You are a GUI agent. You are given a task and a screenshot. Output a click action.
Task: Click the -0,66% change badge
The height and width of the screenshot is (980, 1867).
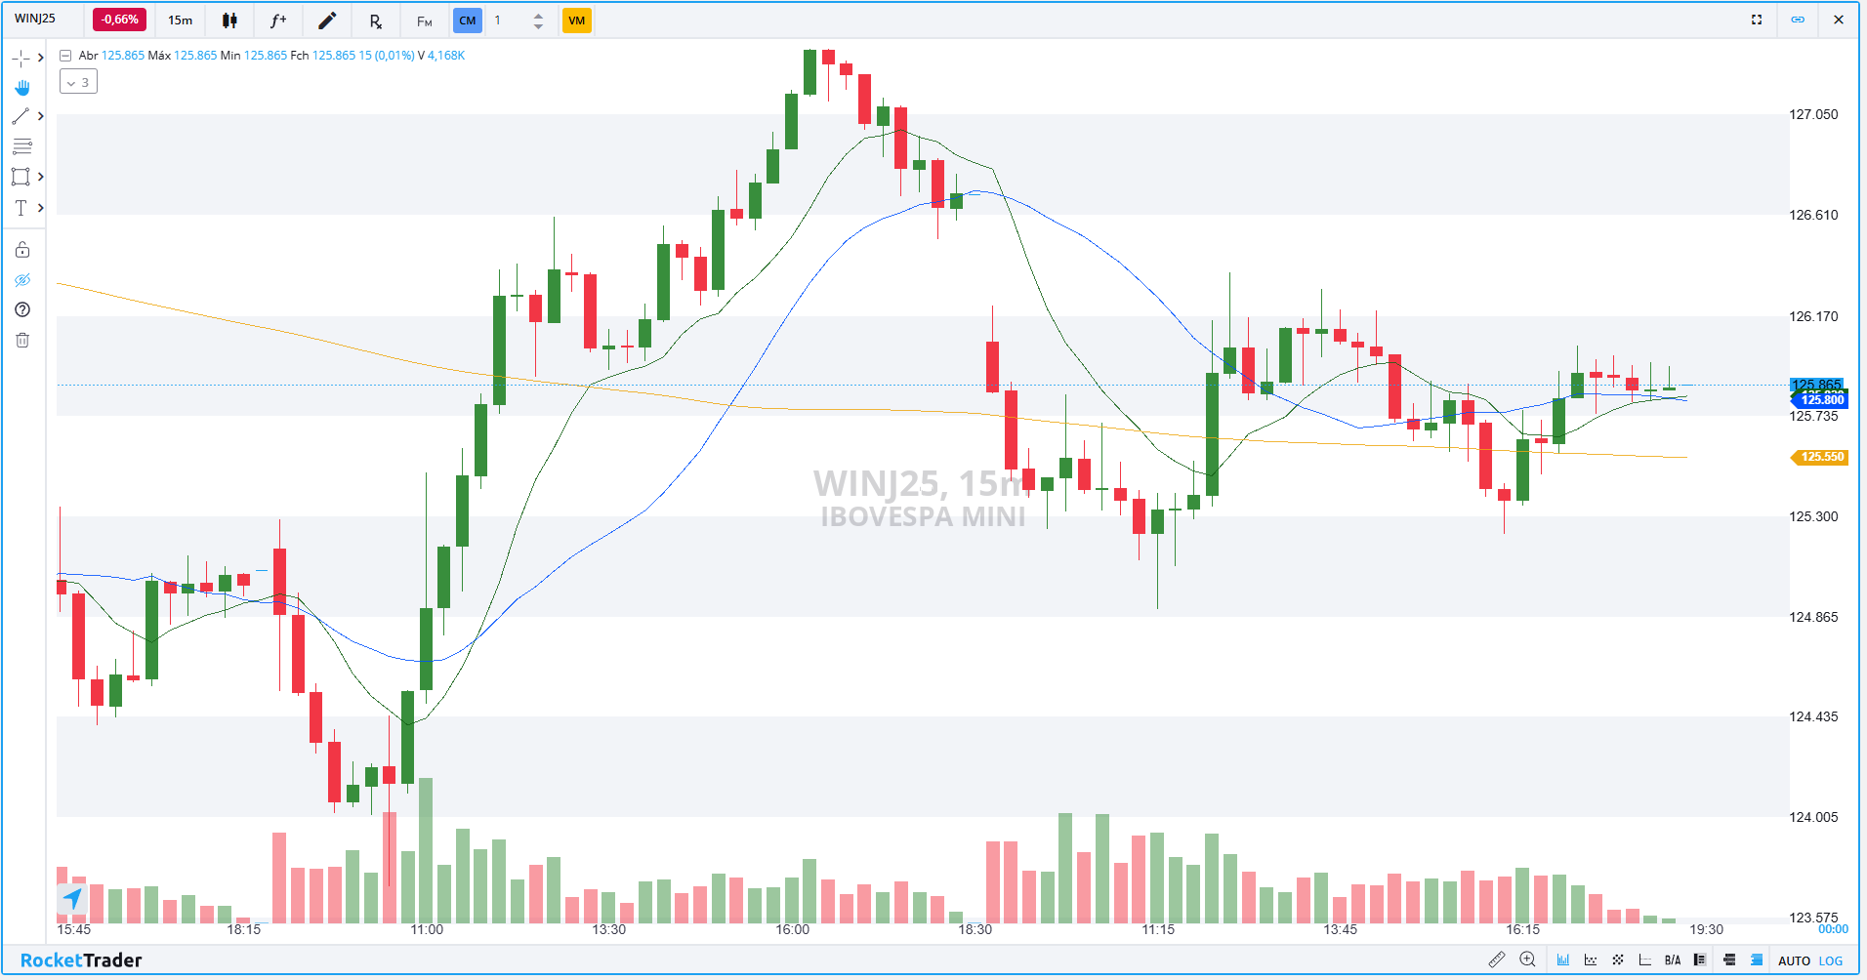119,20
